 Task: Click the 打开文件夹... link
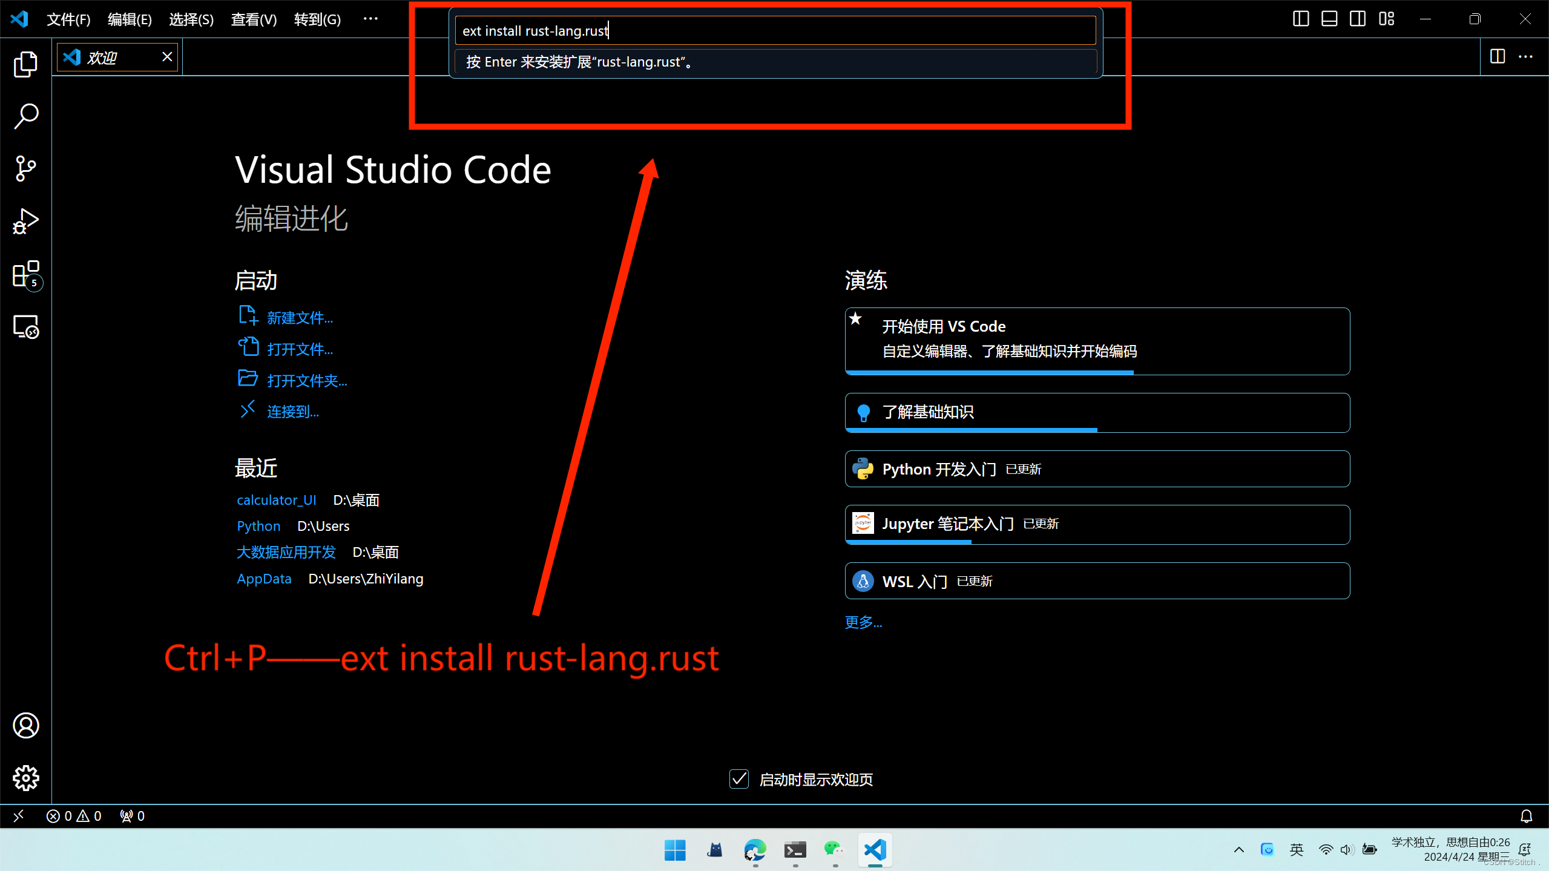tap(307, 381)
